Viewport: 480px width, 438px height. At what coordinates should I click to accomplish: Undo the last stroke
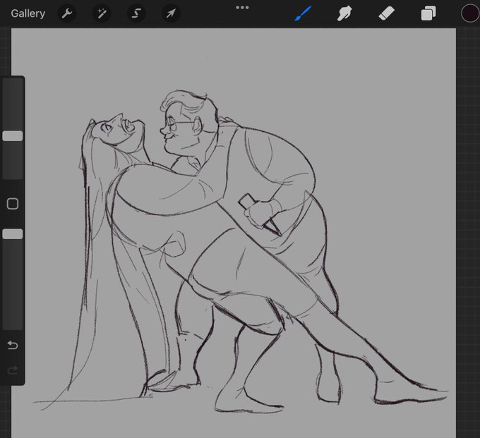coord(13,345)
